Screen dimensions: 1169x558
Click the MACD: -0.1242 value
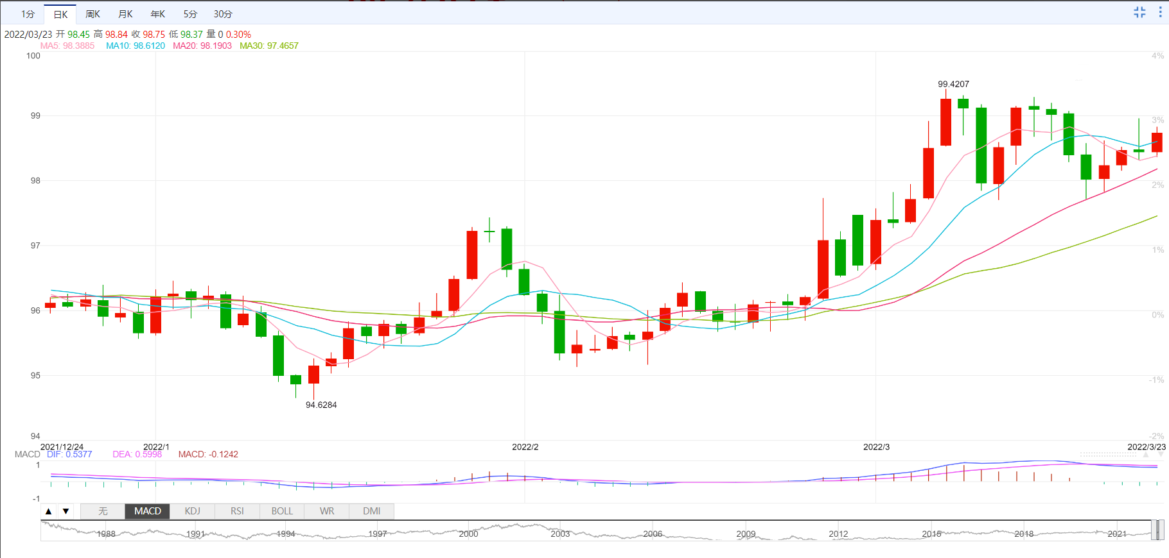coord(208,454)
